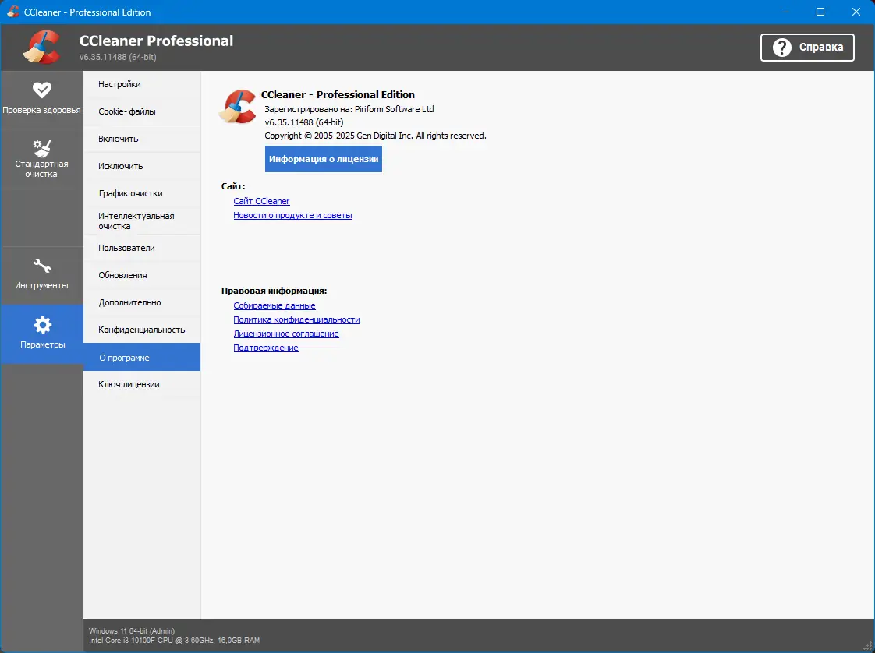Click the Сайт: heading
Viewport: 875px width, 653px height.
tap(233, 186)
